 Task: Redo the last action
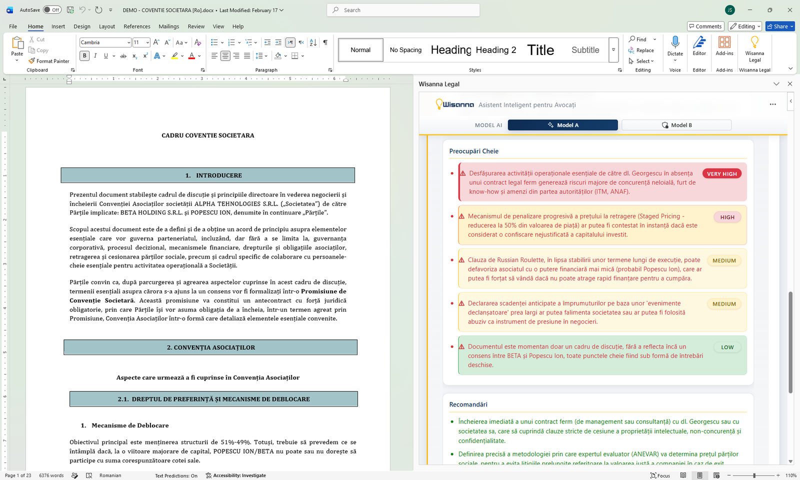98,10
